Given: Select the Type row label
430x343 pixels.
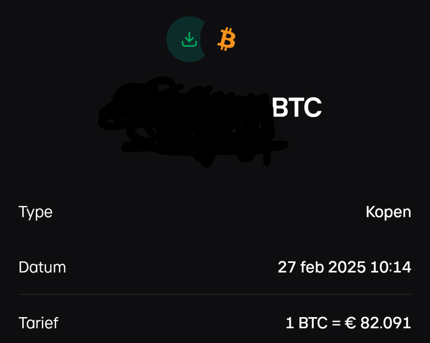Looking at the screenshot, I should [x=35, y=212].
